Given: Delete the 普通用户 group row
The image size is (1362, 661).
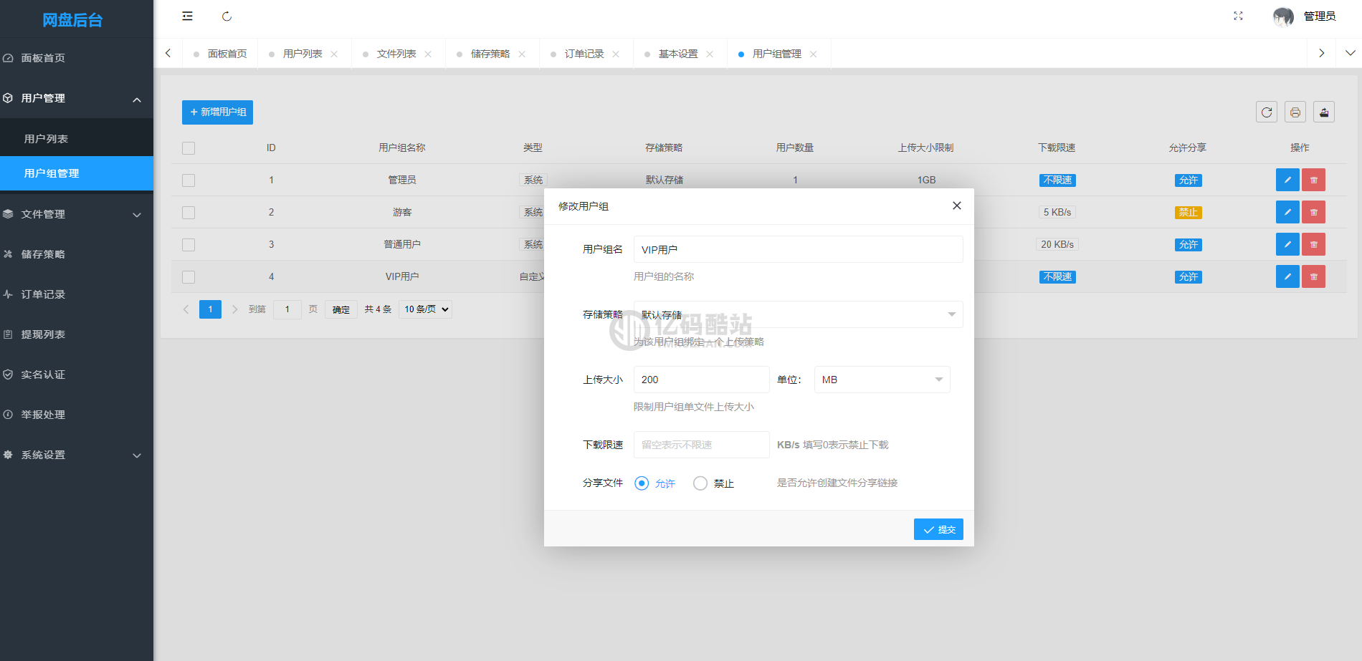Looking at the screenshot, I should [1313, 244].
